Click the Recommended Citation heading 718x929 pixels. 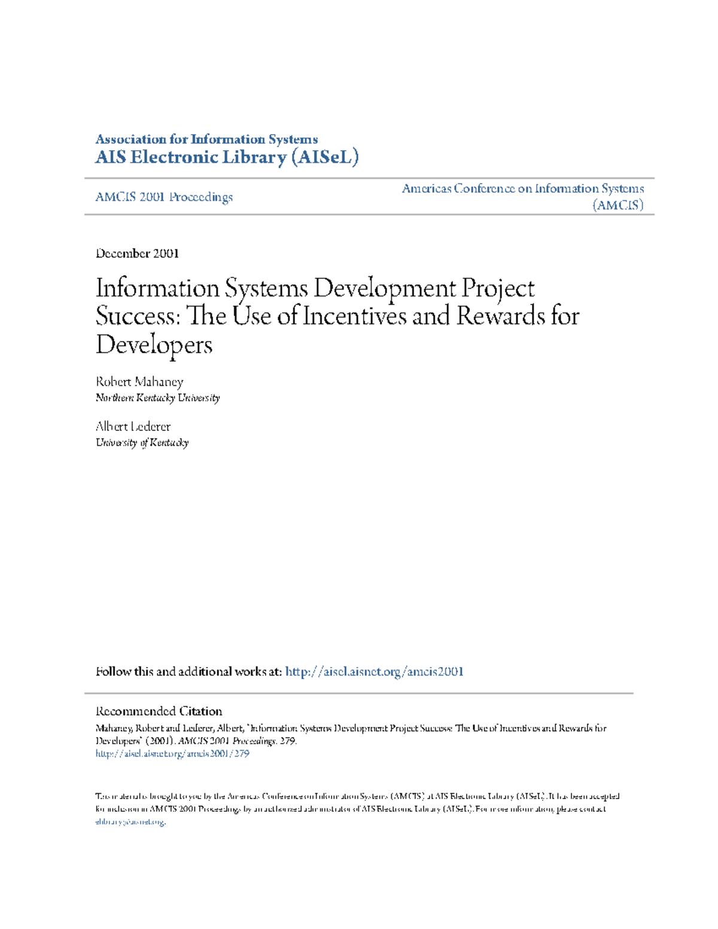pyautogui.click(x=159, y=711)
